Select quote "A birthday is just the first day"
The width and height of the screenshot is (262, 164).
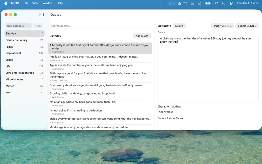coord(100,48)
